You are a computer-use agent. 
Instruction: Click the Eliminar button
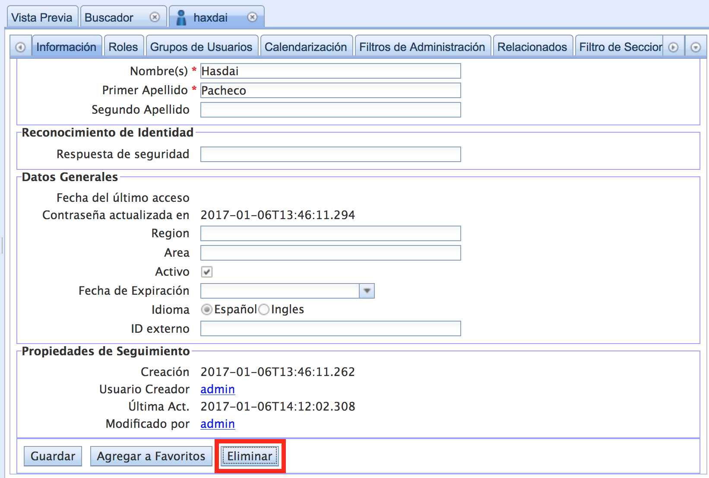(x=250, y=456)
